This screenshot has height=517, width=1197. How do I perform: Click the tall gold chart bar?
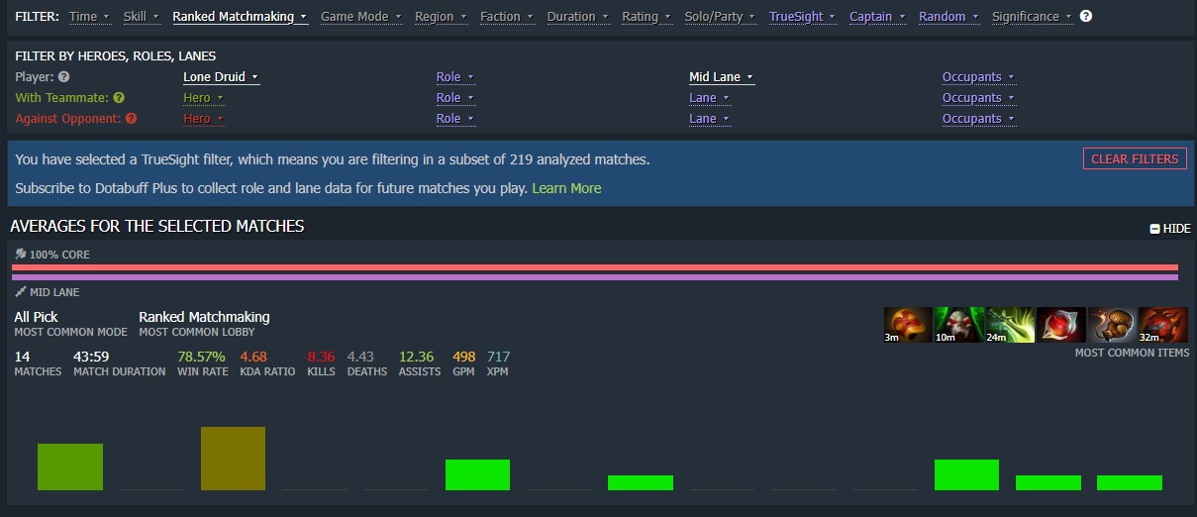(233, 459)
